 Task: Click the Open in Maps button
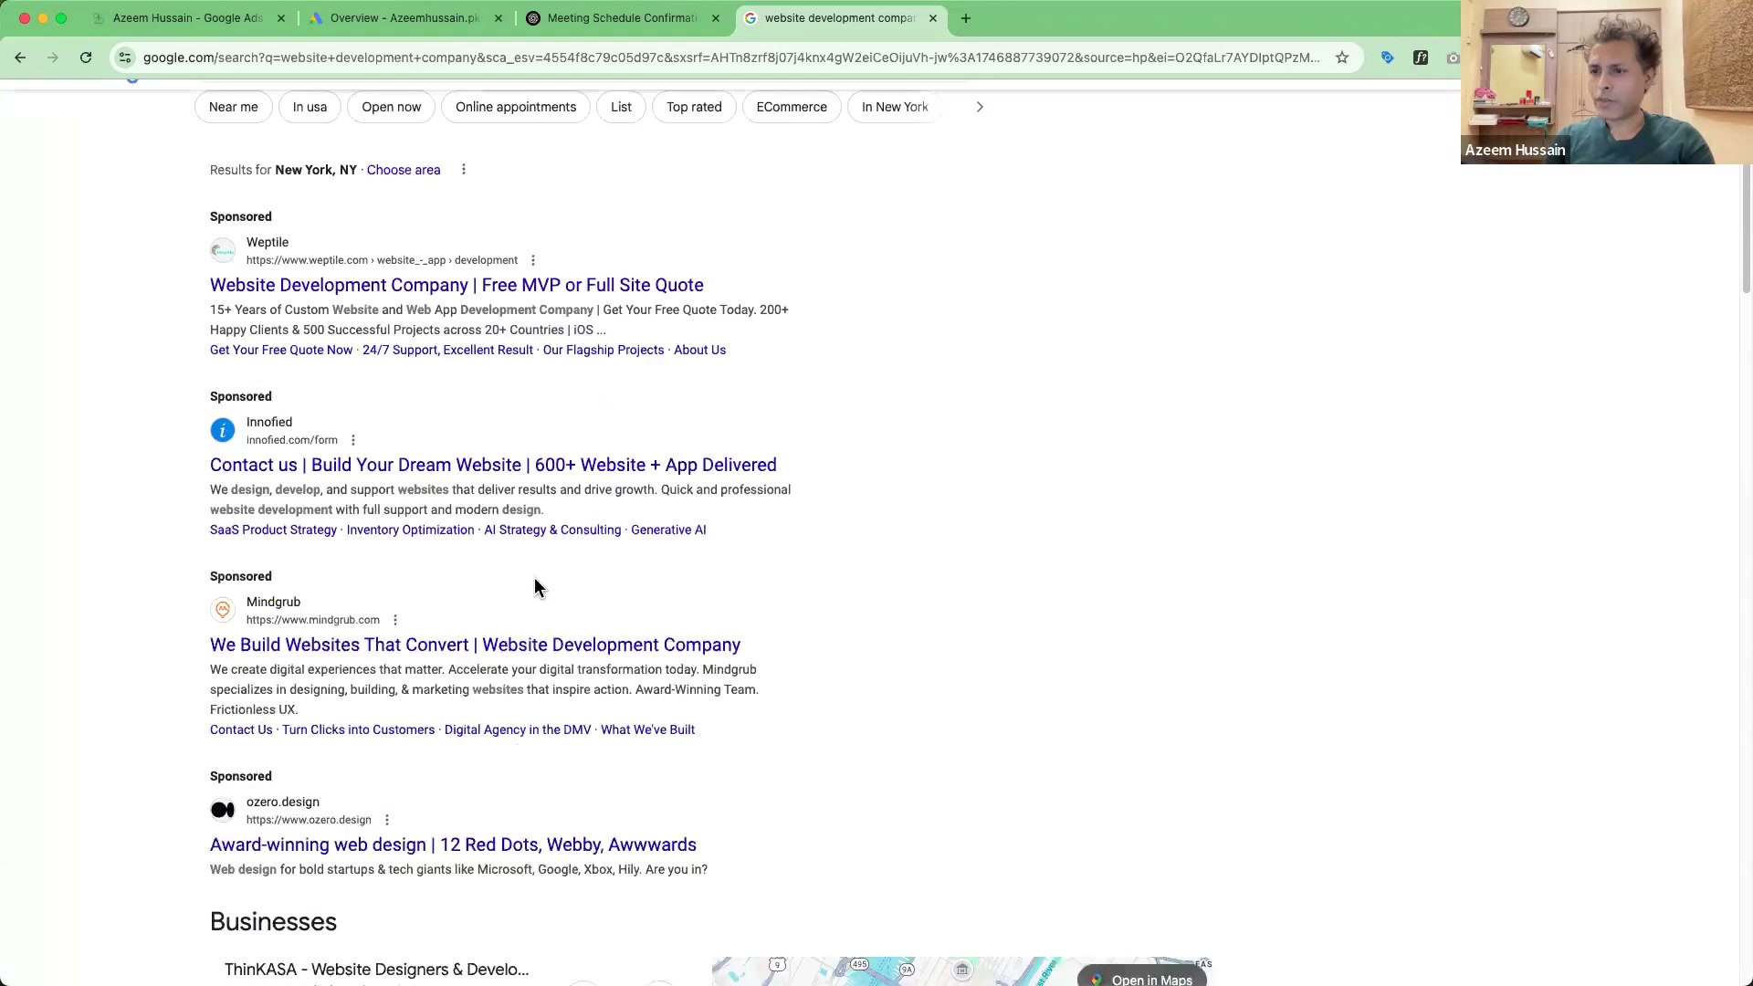point(1142,978)
